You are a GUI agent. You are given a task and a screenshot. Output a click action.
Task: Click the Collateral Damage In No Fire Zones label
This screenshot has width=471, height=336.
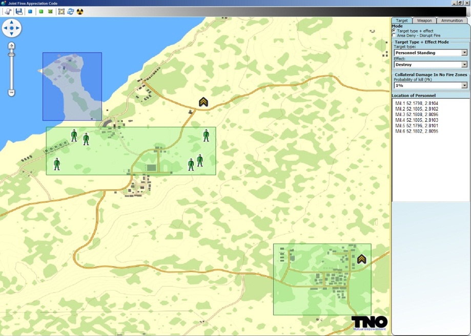pos(431,75)
